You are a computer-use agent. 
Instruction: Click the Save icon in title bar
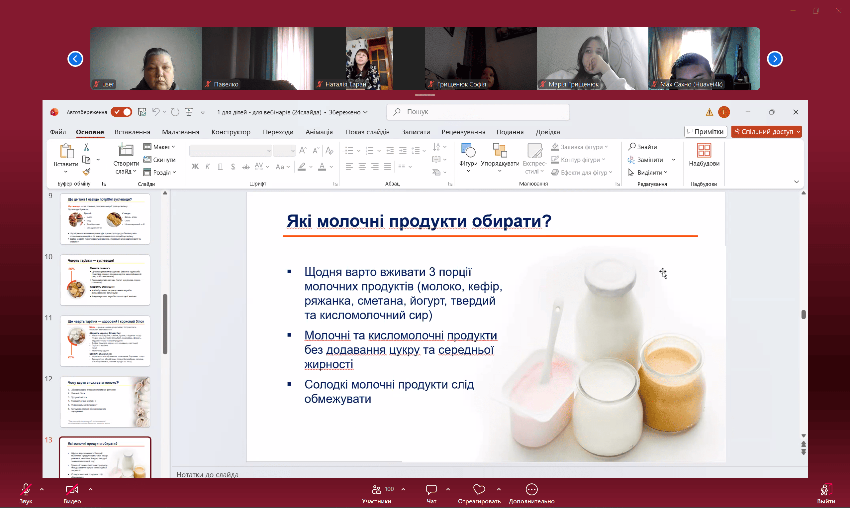click(x=142, y=112)
